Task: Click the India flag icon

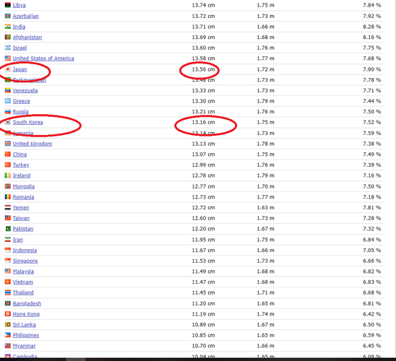Action: (8, 27)
